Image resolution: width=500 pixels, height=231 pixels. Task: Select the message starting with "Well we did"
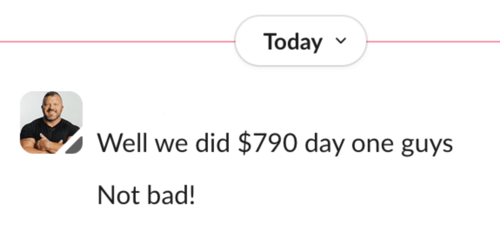275,143
